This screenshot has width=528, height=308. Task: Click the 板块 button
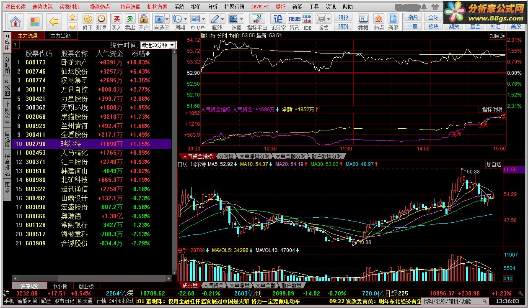tap(433, 26)
